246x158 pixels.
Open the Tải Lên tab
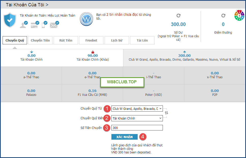click(x=142, y=40)
